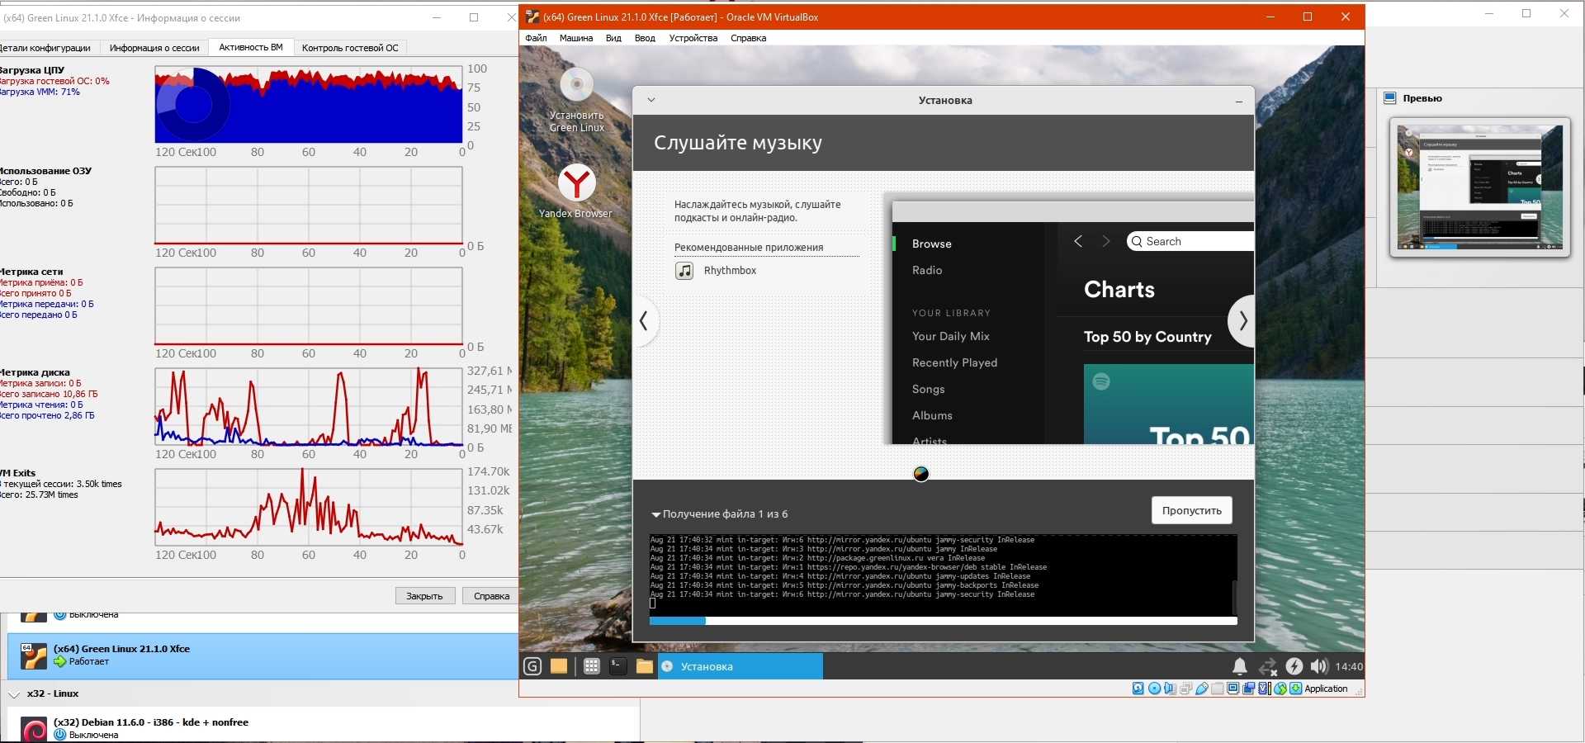The width and height of the screenshot is (1585, 743).
Task: Click the Рекомендованные приложения heading
Action: 749,248
